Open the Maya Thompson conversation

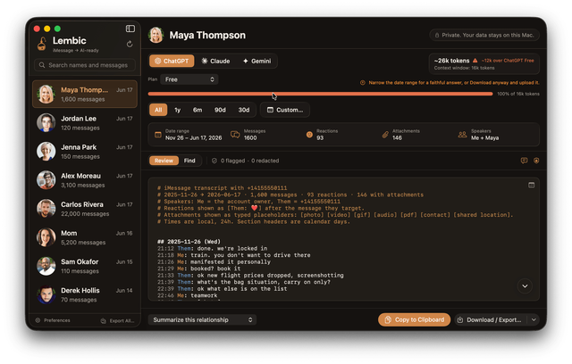point(85,95)
